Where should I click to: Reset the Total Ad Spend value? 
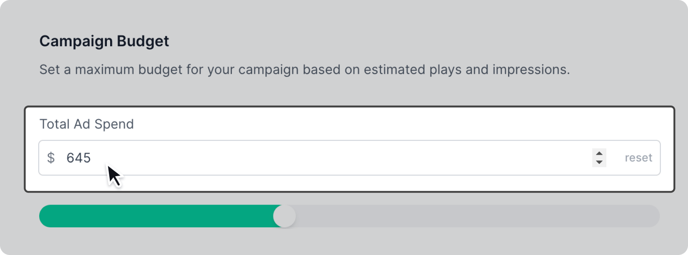click(638, 158)
